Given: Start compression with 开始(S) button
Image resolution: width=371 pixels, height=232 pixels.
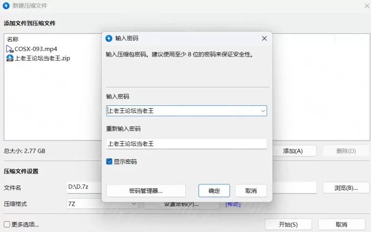Looking at the screenshot, I should coord(288,225).
